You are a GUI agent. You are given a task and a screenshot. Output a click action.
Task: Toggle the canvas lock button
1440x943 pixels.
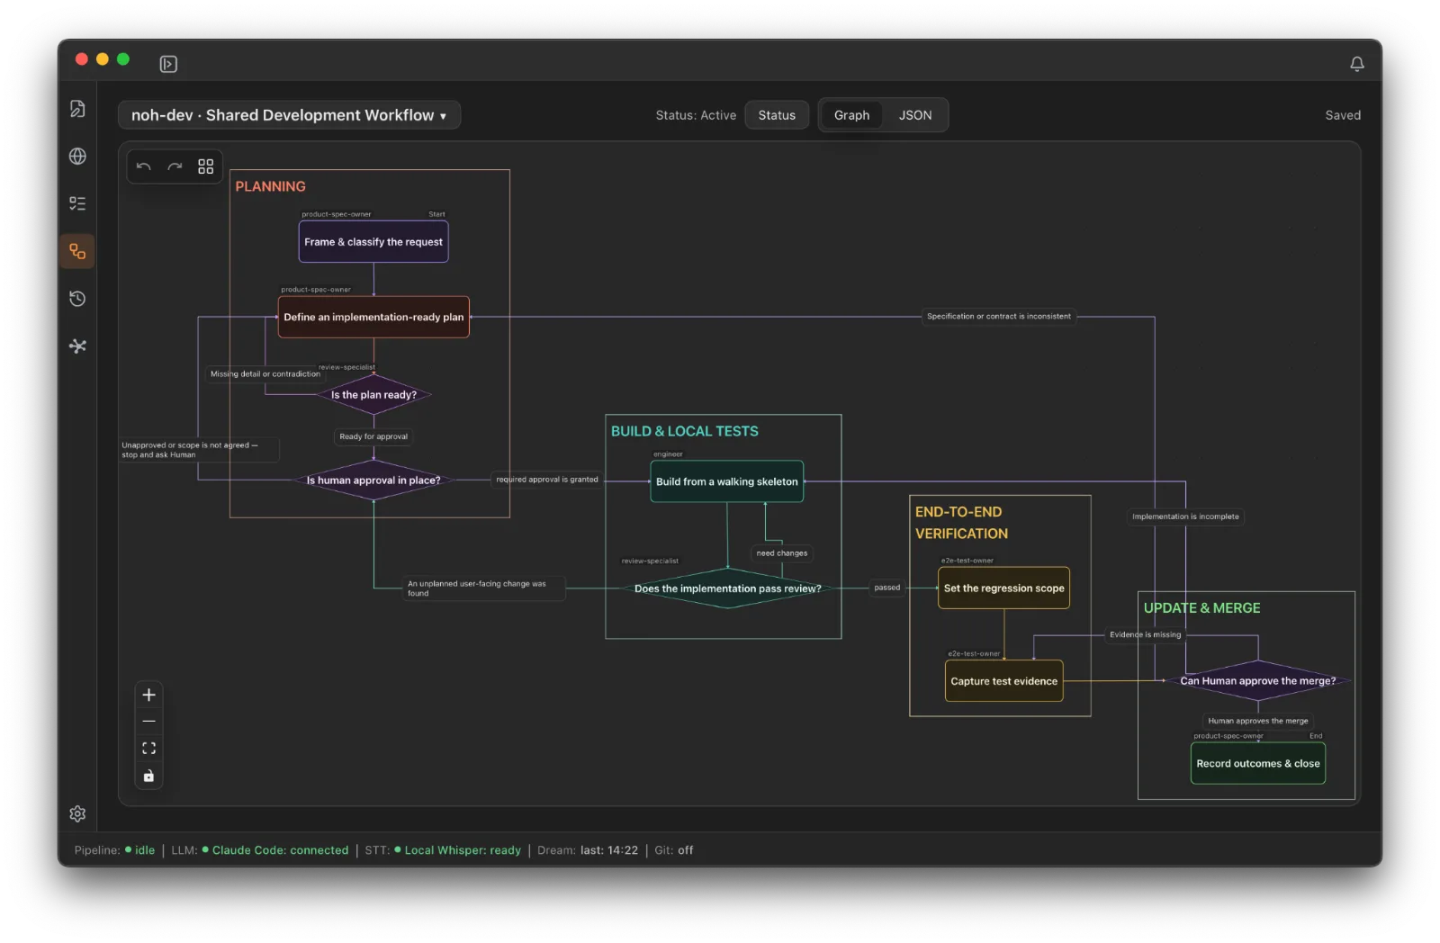coord(148,776)
